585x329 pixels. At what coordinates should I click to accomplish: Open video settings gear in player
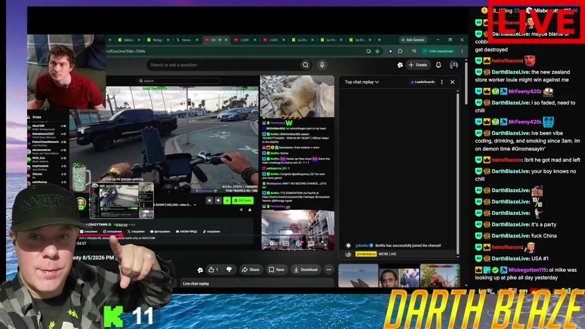(x=298, y=244)
